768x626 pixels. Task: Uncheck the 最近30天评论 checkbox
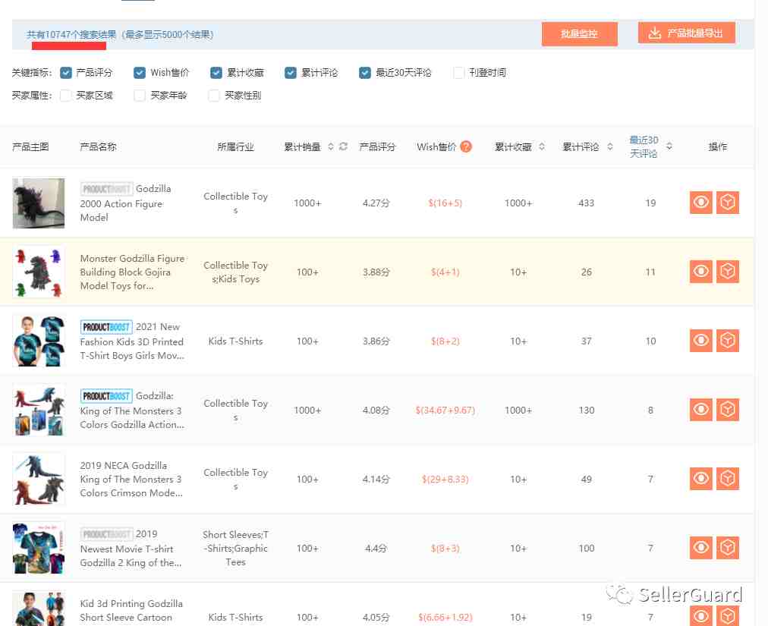coord(365,73)
